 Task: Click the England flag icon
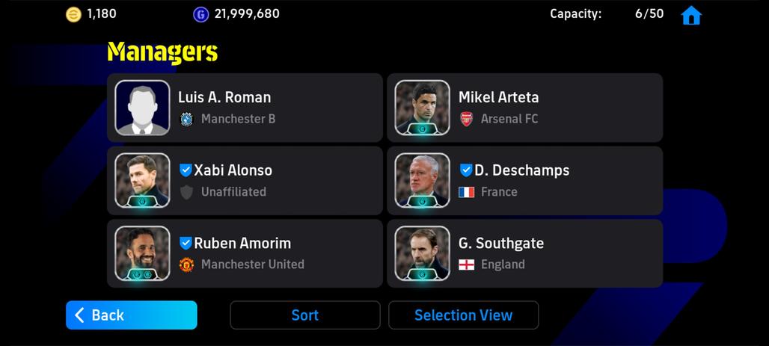467,265
